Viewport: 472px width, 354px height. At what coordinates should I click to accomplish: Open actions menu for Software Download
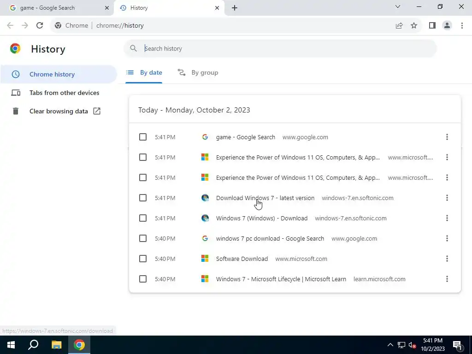[x=447, y=259]
